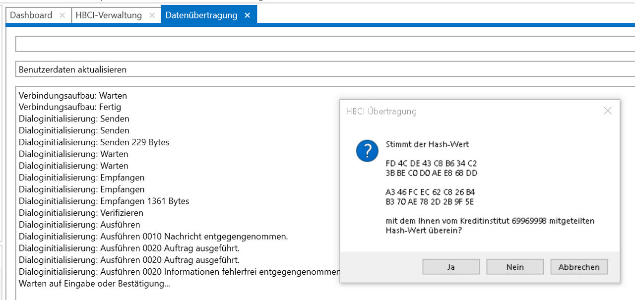
Task: Close the HBCI Übertragung dialog
Action: pos(607,111)
